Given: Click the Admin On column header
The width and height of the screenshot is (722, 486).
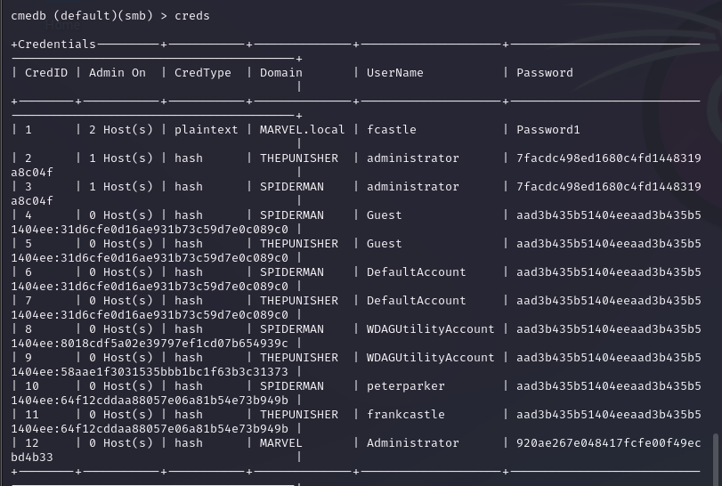Looking at the screenshot, I should (118, 73).
